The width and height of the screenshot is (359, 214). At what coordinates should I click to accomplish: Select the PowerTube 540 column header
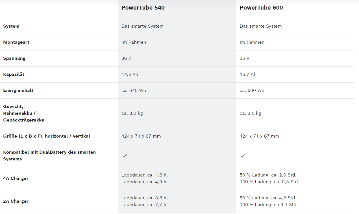(x=143, y=8)
